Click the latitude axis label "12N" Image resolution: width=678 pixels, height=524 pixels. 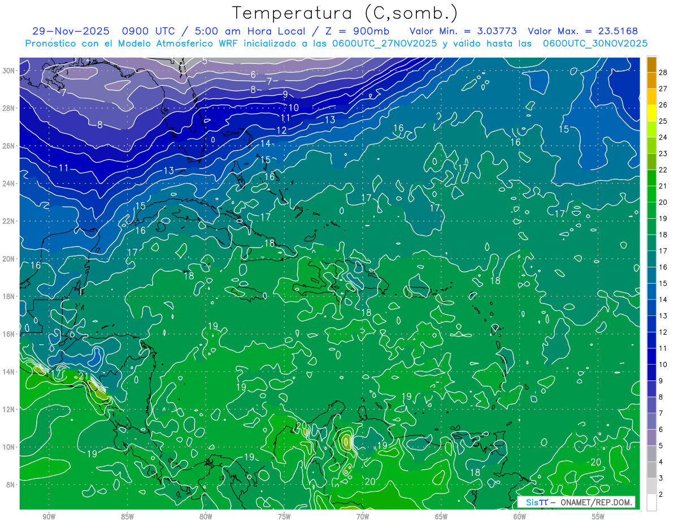[x=8, y=409]
